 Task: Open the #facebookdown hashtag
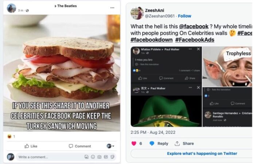152,40
